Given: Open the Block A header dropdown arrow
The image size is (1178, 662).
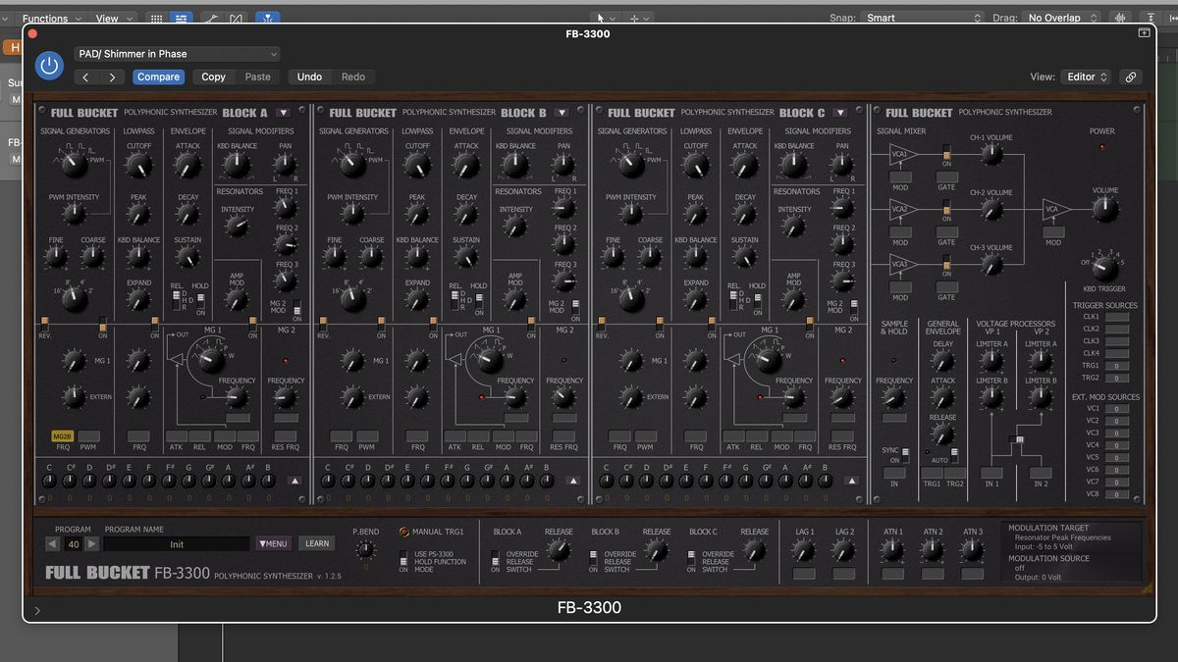Looking at the screenshot, I should point(283,113).
